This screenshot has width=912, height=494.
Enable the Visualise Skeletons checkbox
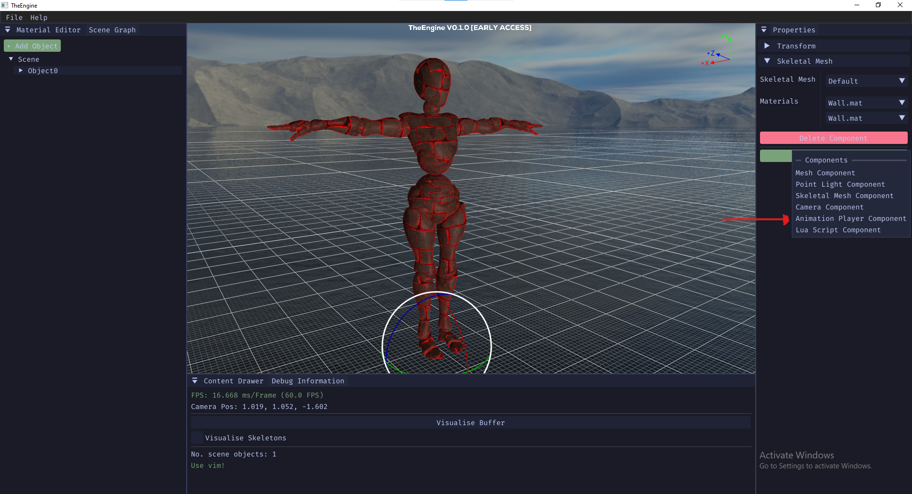(197, 438)
